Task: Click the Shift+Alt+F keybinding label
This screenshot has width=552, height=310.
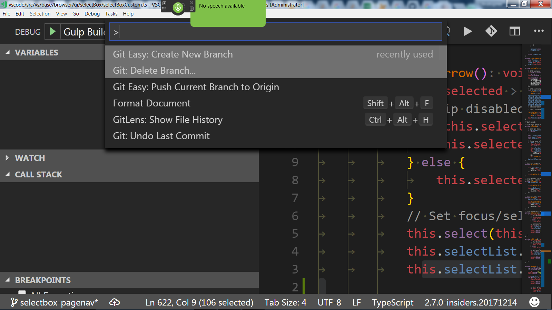Action: coord(398,103)
